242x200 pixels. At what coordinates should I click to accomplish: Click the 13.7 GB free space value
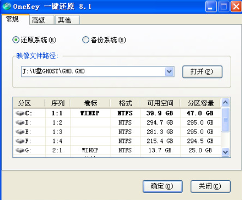pyautogui.click(x=160, y=150)
